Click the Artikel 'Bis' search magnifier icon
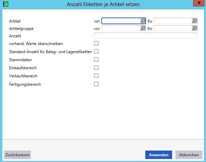The image size is (206, 162). click(x=195, y=21)
